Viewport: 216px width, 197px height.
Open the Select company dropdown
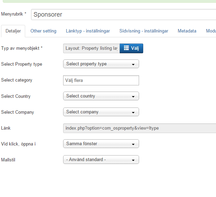(101, 112)
